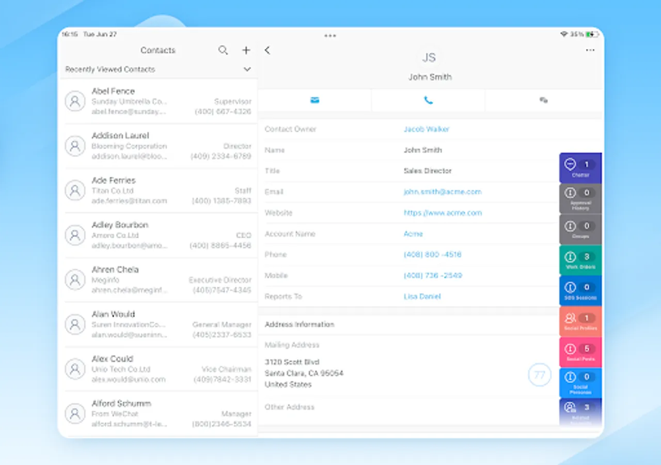The width and height of the screenshot is (661, 465).
Task: Select the Alford Schumm contact name
Action: click(121, 403)
